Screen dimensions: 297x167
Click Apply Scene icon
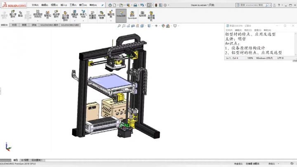pyautogui.click(x=168, y=26)
